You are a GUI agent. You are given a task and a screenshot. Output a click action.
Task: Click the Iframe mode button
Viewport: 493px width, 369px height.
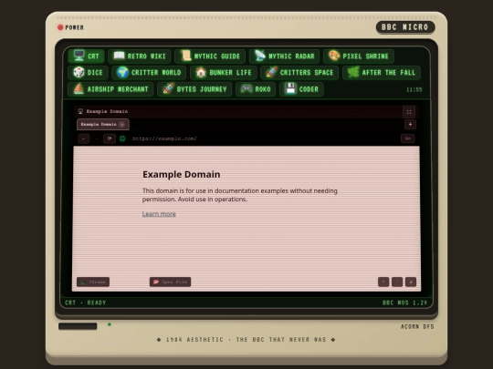[93, 282]
